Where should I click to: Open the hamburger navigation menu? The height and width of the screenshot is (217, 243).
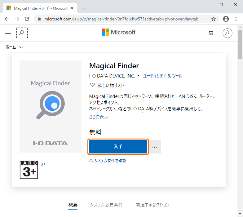pos(8,33)
